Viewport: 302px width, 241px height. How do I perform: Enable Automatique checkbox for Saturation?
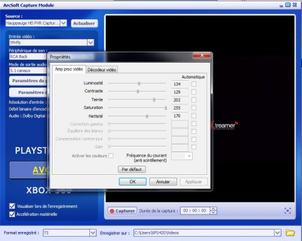point(194,108)
